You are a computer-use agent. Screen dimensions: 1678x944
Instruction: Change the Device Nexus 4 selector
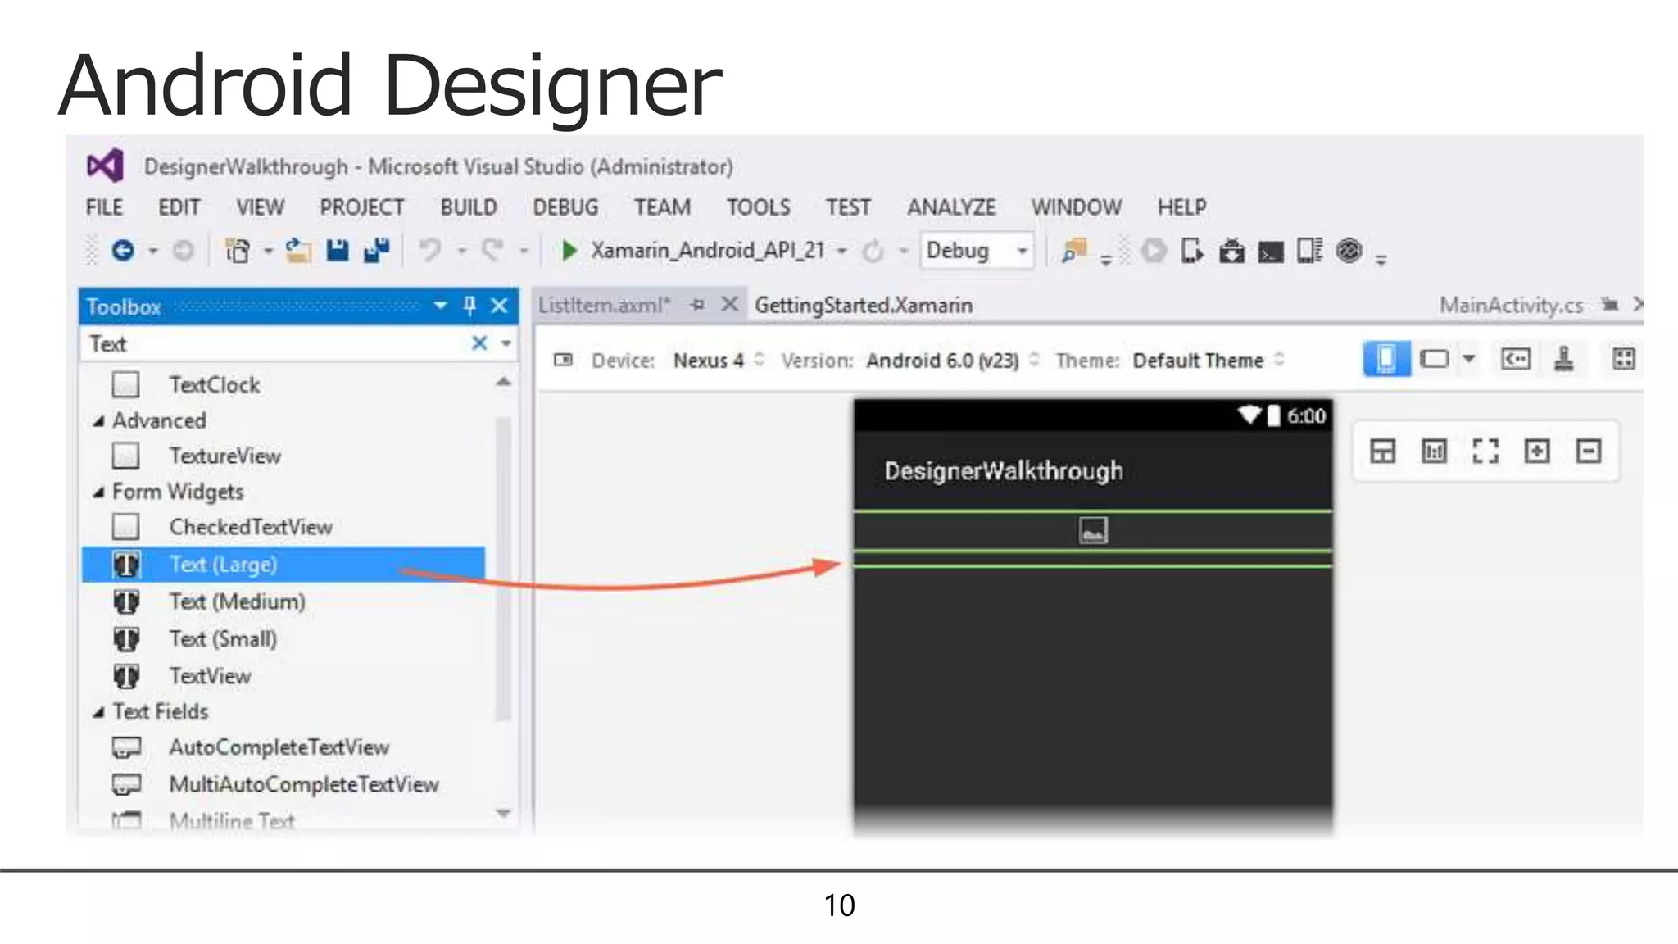719,361
